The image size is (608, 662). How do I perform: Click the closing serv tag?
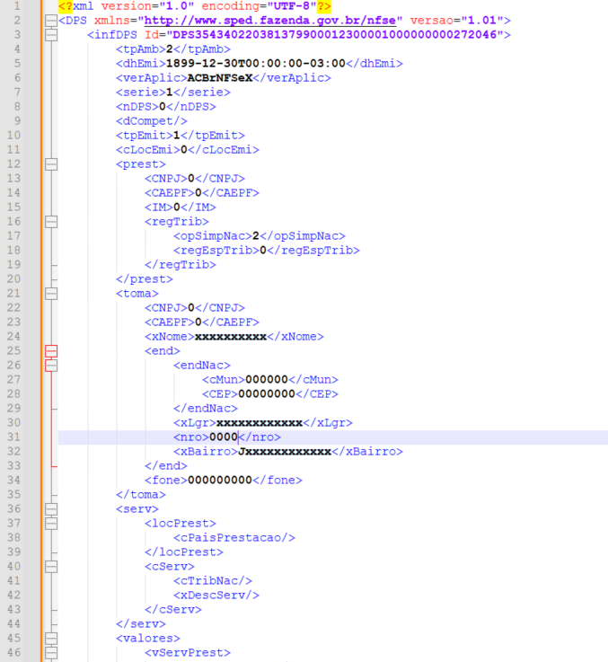tap(141, 623)
